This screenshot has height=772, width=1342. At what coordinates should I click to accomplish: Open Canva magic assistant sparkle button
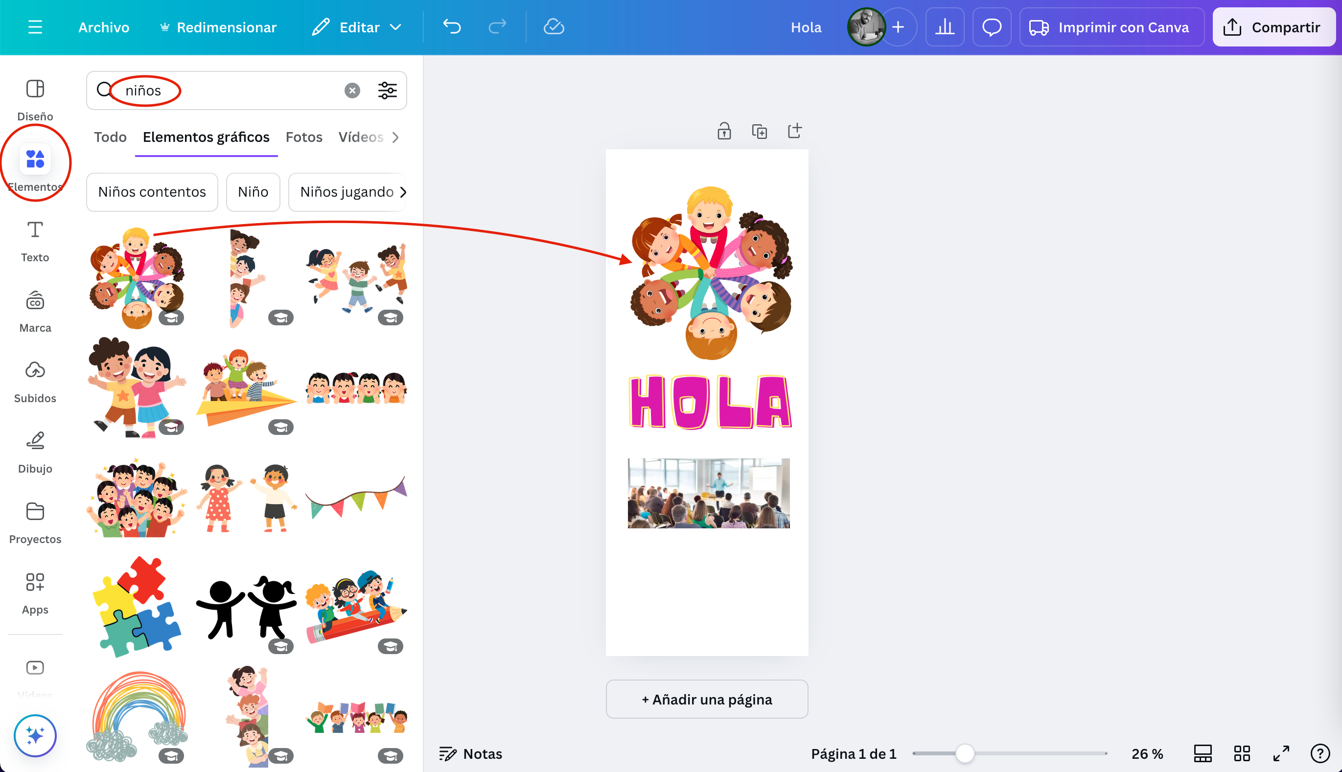(x=35, y=735)
